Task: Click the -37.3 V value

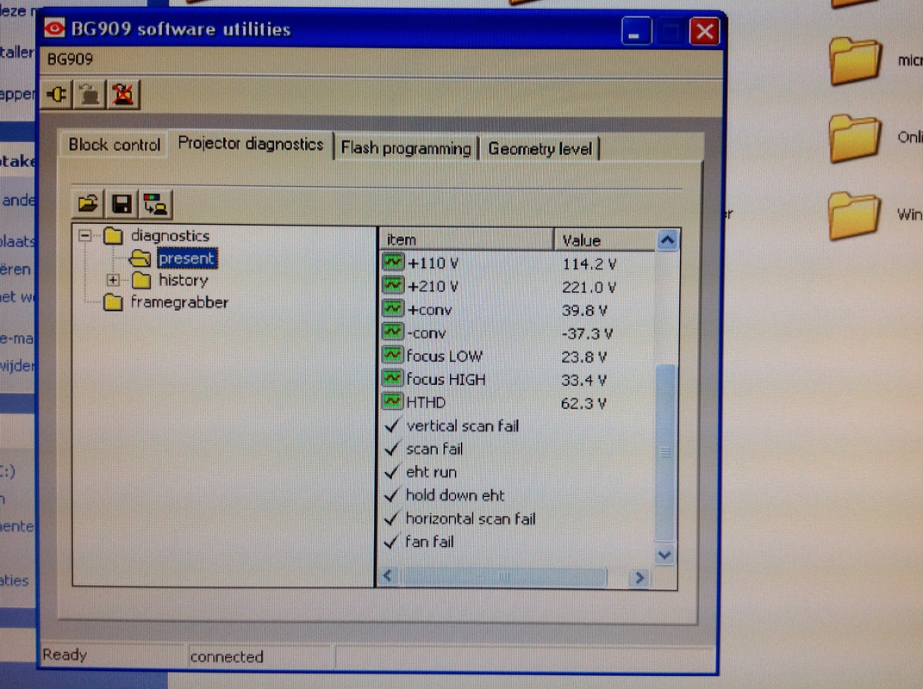Action: coord(587,333)
